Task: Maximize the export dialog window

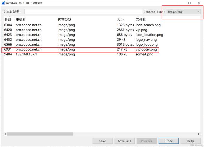Action: pos(190,3)
